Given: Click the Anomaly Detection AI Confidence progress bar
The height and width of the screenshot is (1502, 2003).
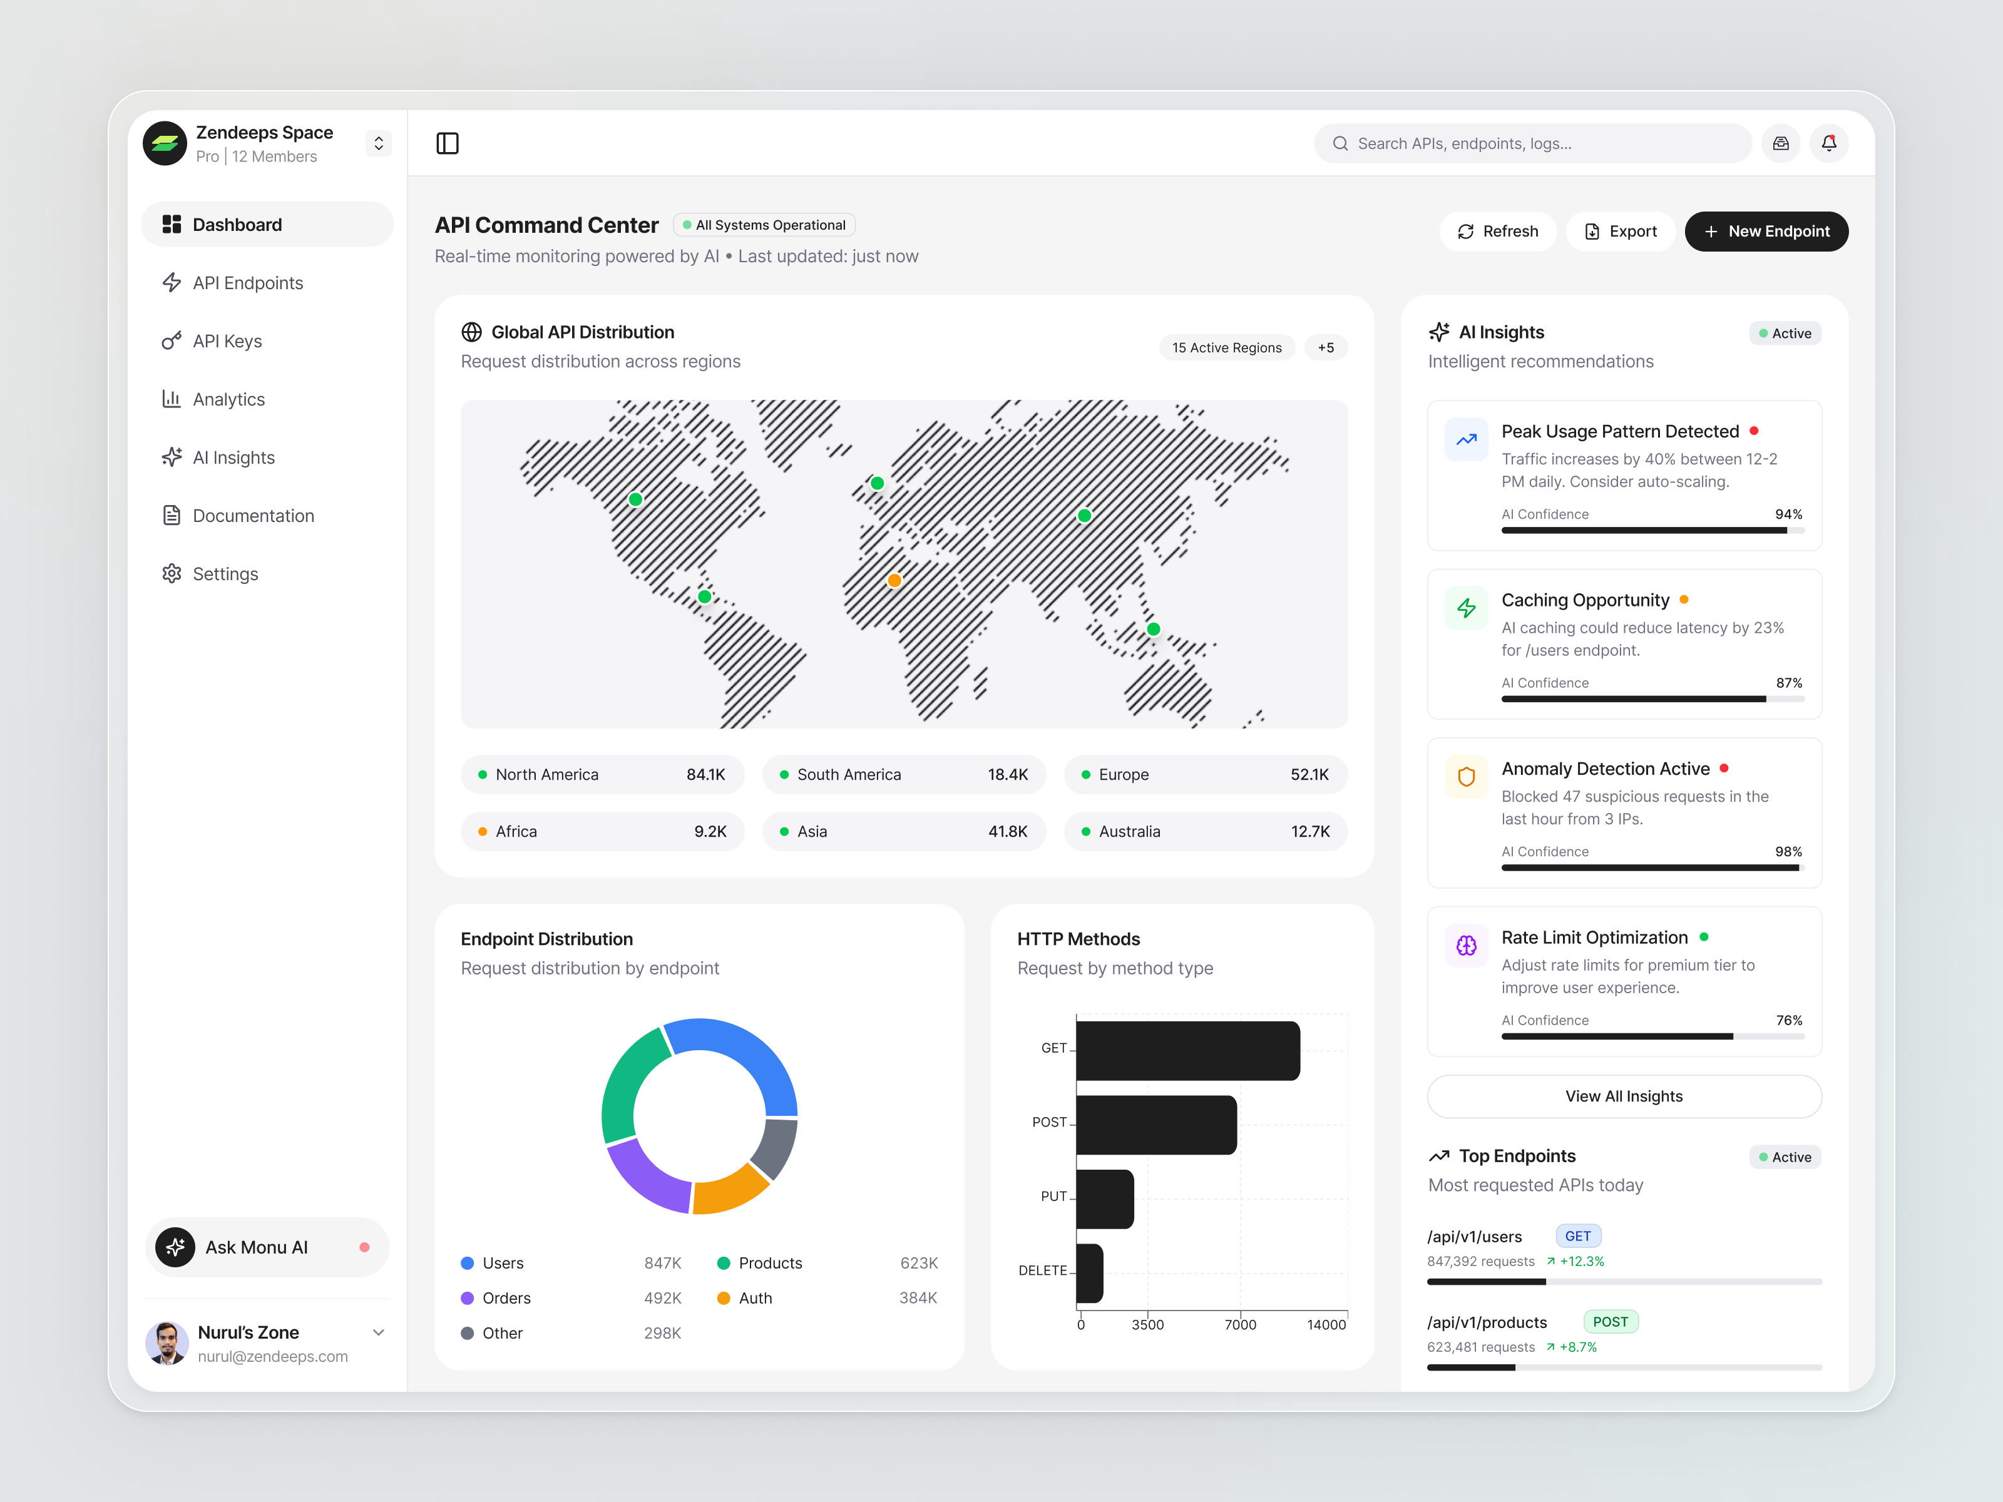Looking at the screenshot, I should pos(1651,867).
